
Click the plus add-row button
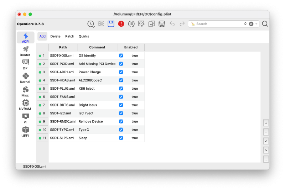(266, 123)
